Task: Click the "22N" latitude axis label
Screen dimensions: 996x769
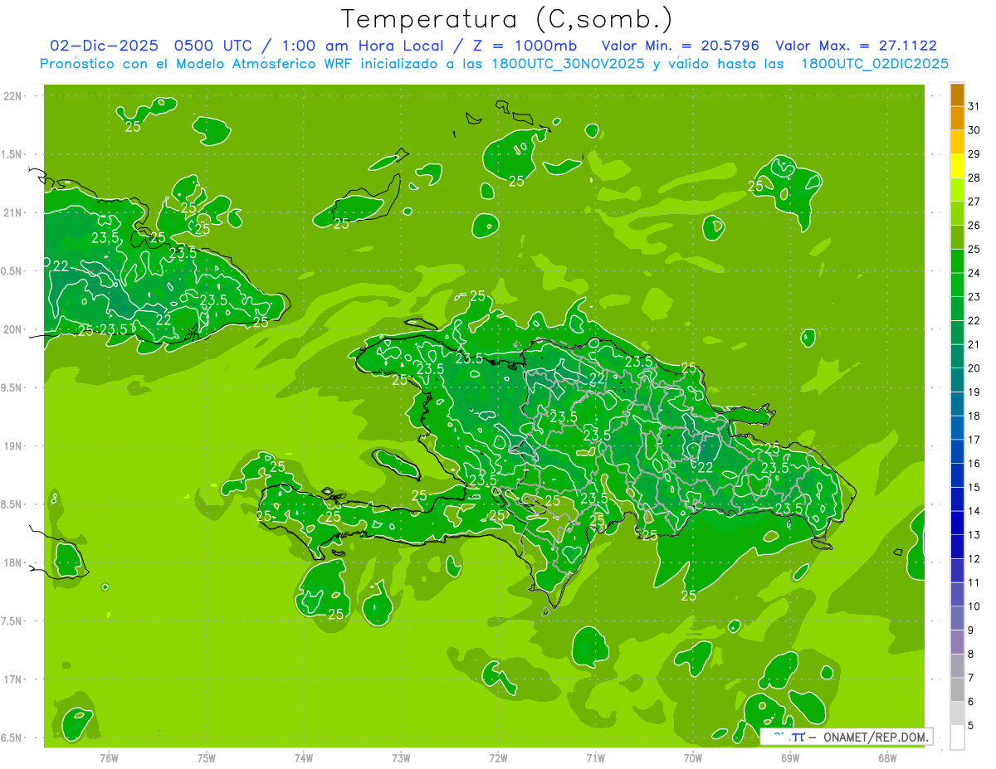Action: click(14, 95)
